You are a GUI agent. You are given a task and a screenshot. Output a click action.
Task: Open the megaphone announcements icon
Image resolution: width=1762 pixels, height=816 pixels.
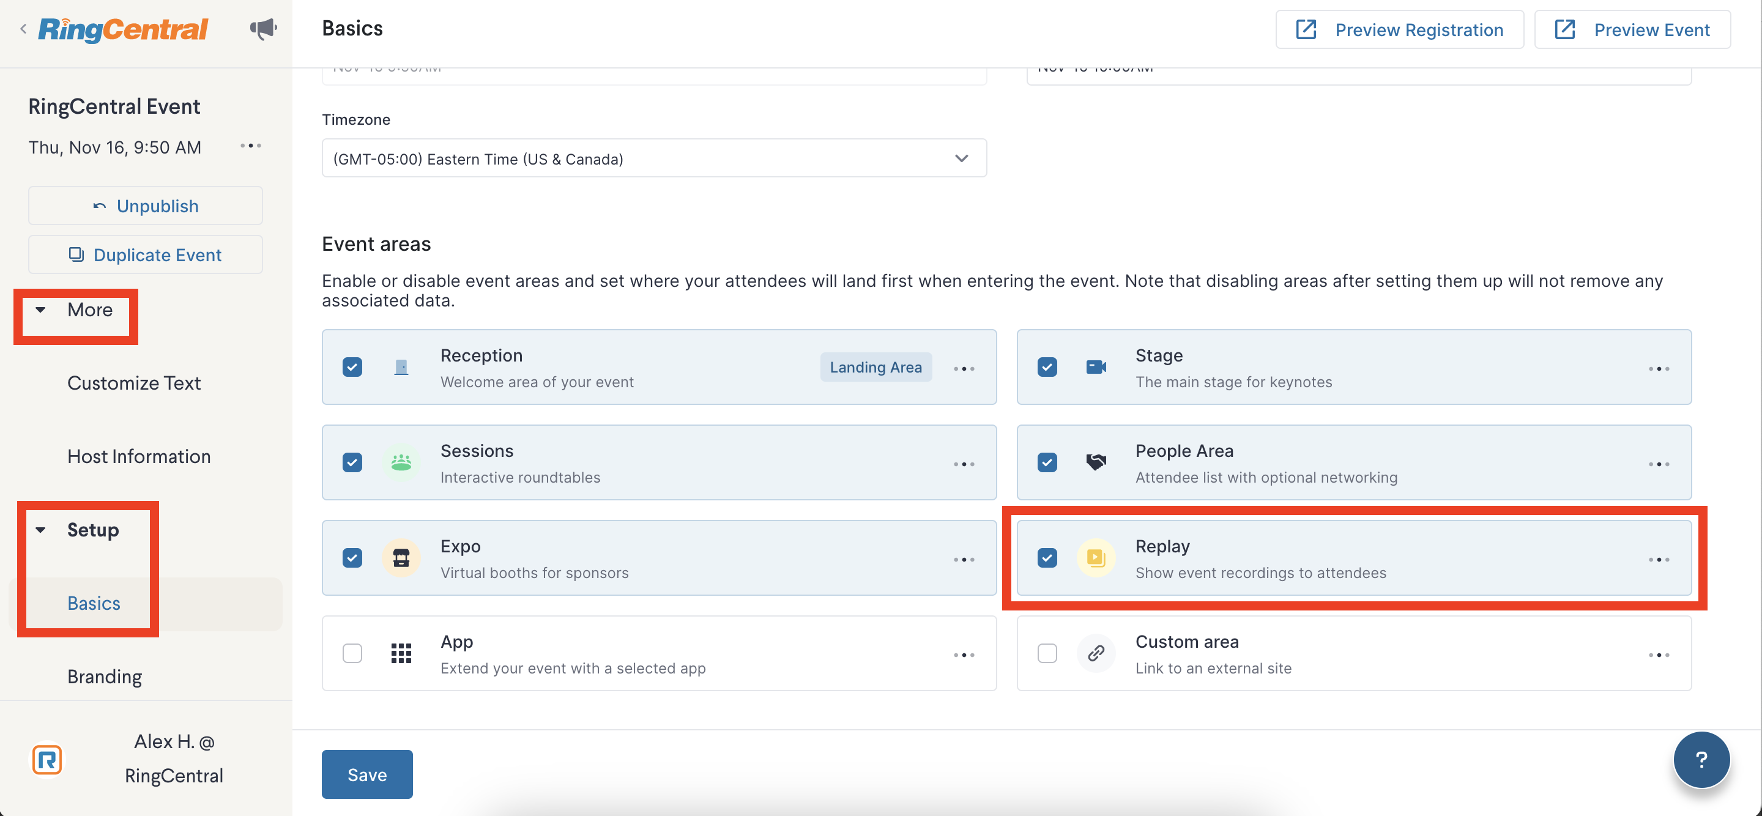click(262, 29)
